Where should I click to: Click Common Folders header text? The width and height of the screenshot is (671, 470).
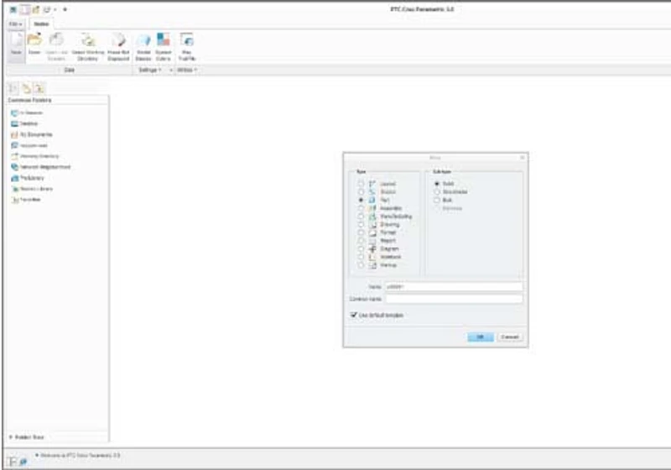tap(30, 100)
